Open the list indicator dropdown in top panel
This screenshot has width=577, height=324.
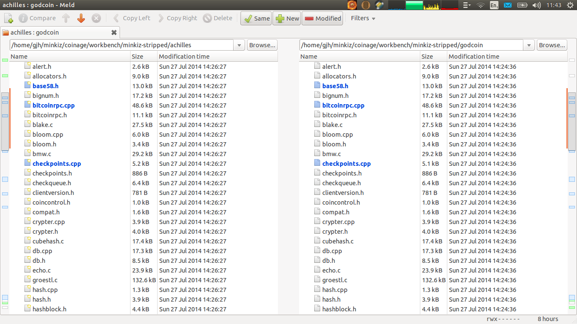pyautogui.click(x=467, y=5)
